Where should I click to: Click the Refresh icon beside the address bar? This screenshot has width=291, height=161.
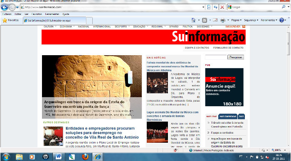pyautogui.click(x=215, y=7)
